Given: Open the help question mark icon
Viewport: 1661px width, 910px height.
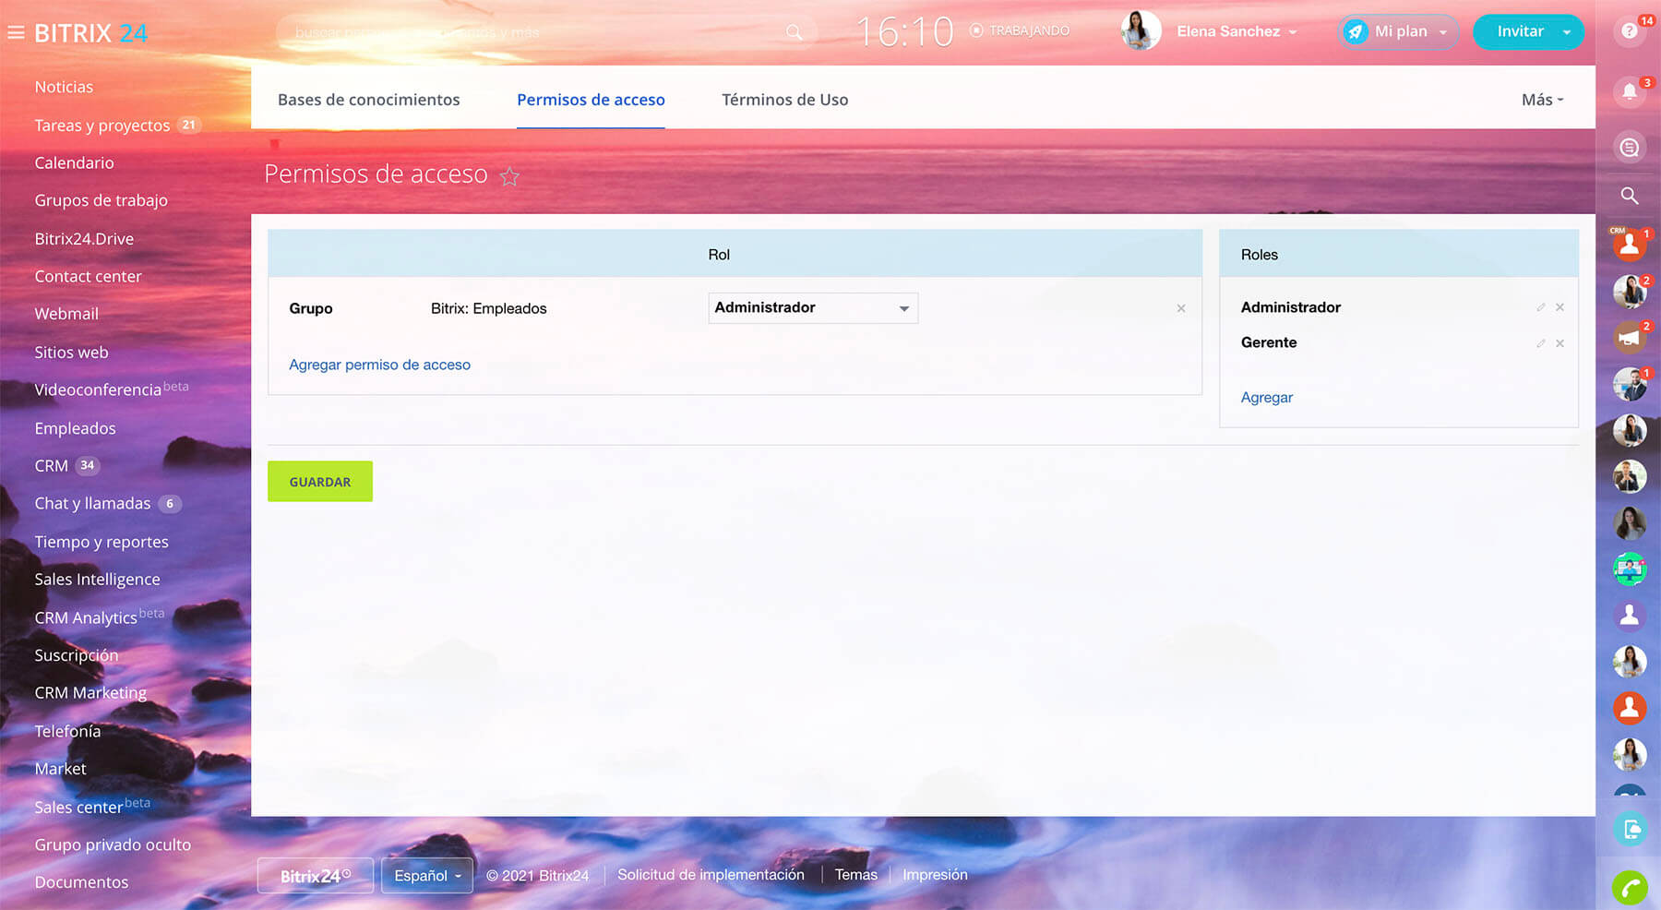Looking at the screenshot, I should [x=1629, y=31].
